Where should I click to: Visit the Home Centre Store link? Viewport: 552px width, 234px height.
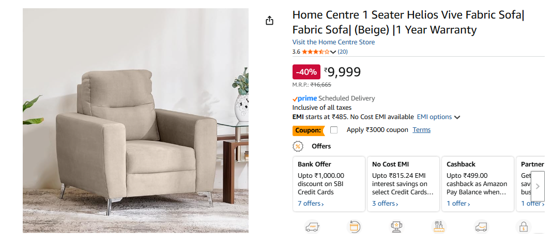333,42
